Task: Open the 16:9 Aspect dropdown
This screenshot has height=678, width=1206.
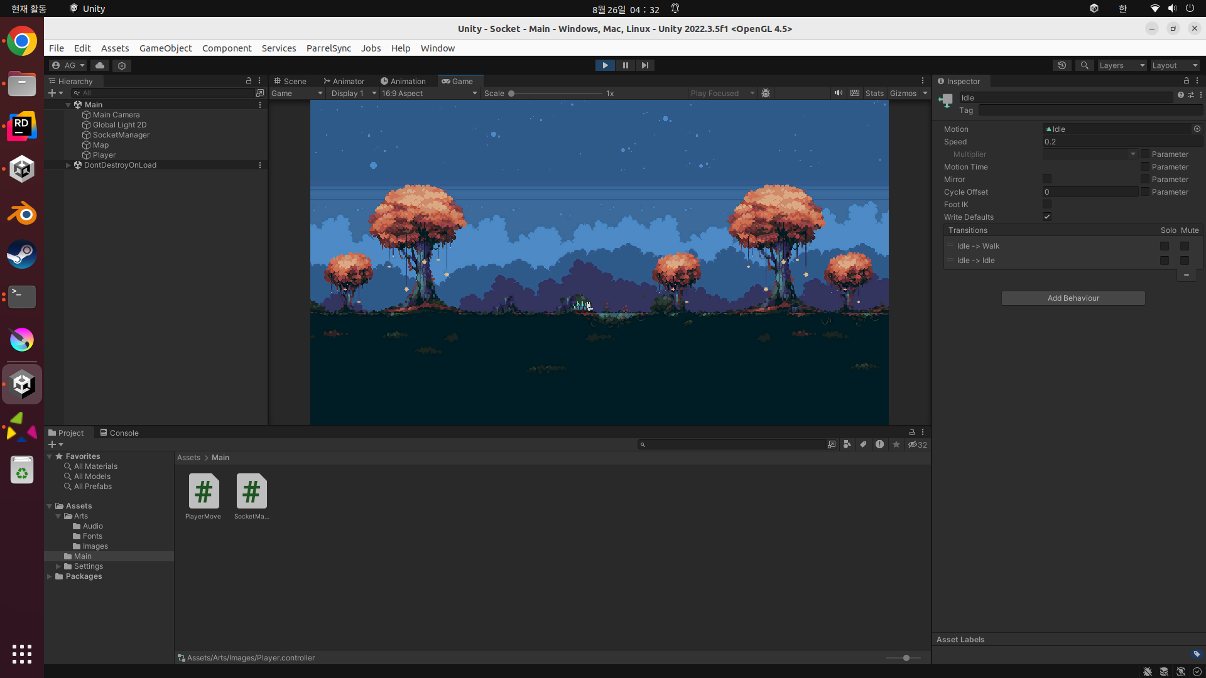Action: 430,93
